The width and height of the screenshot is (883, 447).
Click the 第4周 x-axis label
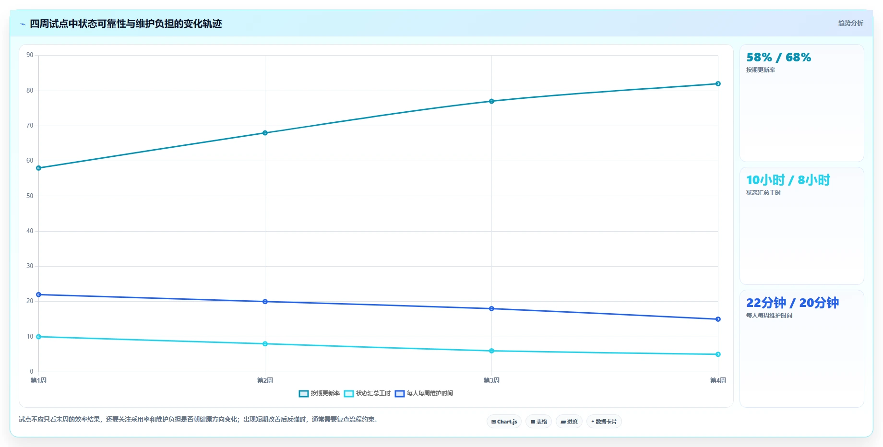[x=718, y=380]
